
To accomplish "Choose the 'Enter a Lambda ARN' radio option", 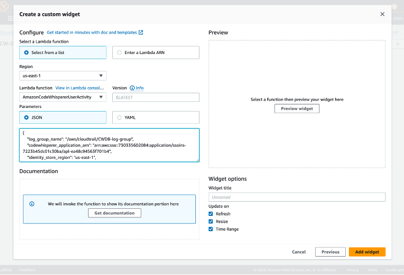I will coord(119,52).
